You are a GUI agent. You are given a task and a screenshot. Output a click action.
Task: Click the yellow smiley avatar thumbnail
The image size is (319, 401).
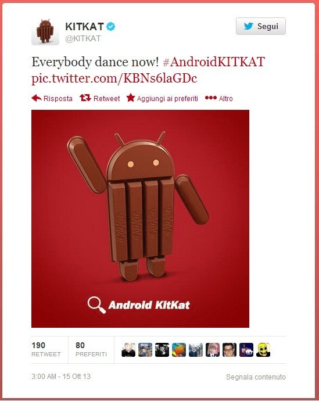[263, 350]
